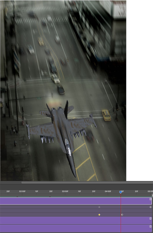Select the middle purple video clip

pyautogui.click(x=76, y=220)
